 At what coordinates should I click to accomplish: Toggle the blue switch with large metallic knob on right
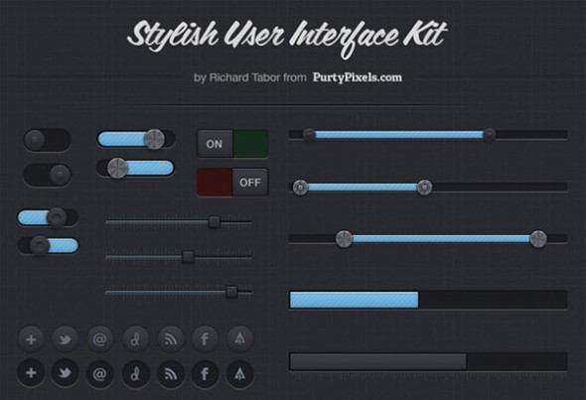[136, 139]
